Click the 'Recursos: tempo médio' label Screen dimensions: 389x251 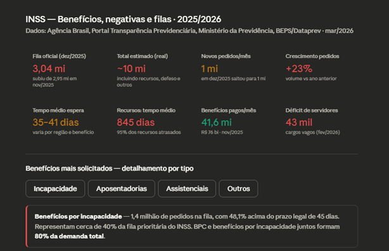(x=146, y=110)
